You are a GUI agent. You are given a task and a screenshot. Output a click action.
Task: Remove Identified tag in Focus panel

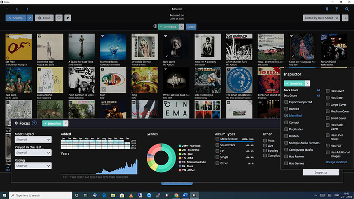tap(66, 123)
